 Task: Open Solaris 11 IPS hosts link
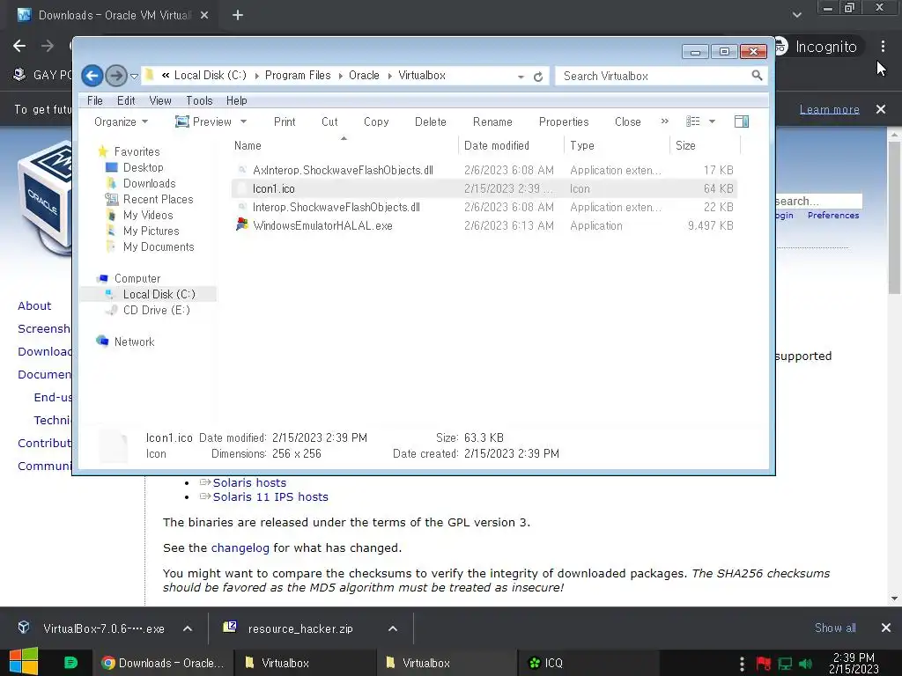tap(270, 497)
